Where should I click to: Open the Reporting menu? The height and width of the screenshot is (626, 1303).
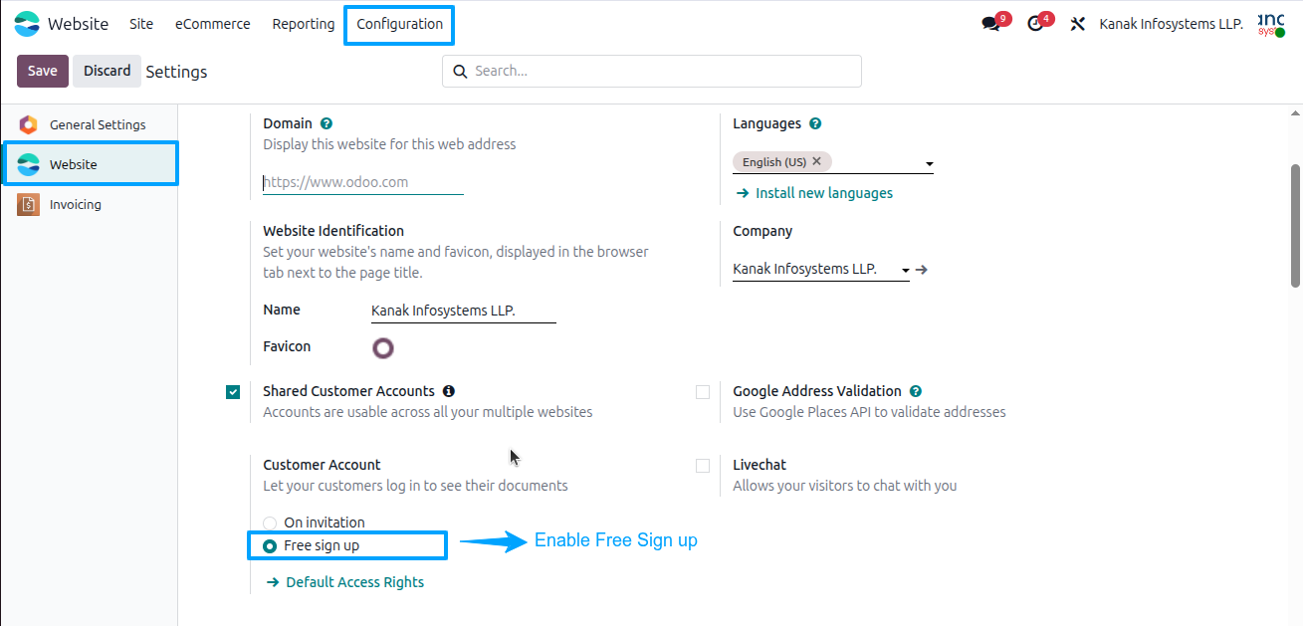tap(304, 24)
